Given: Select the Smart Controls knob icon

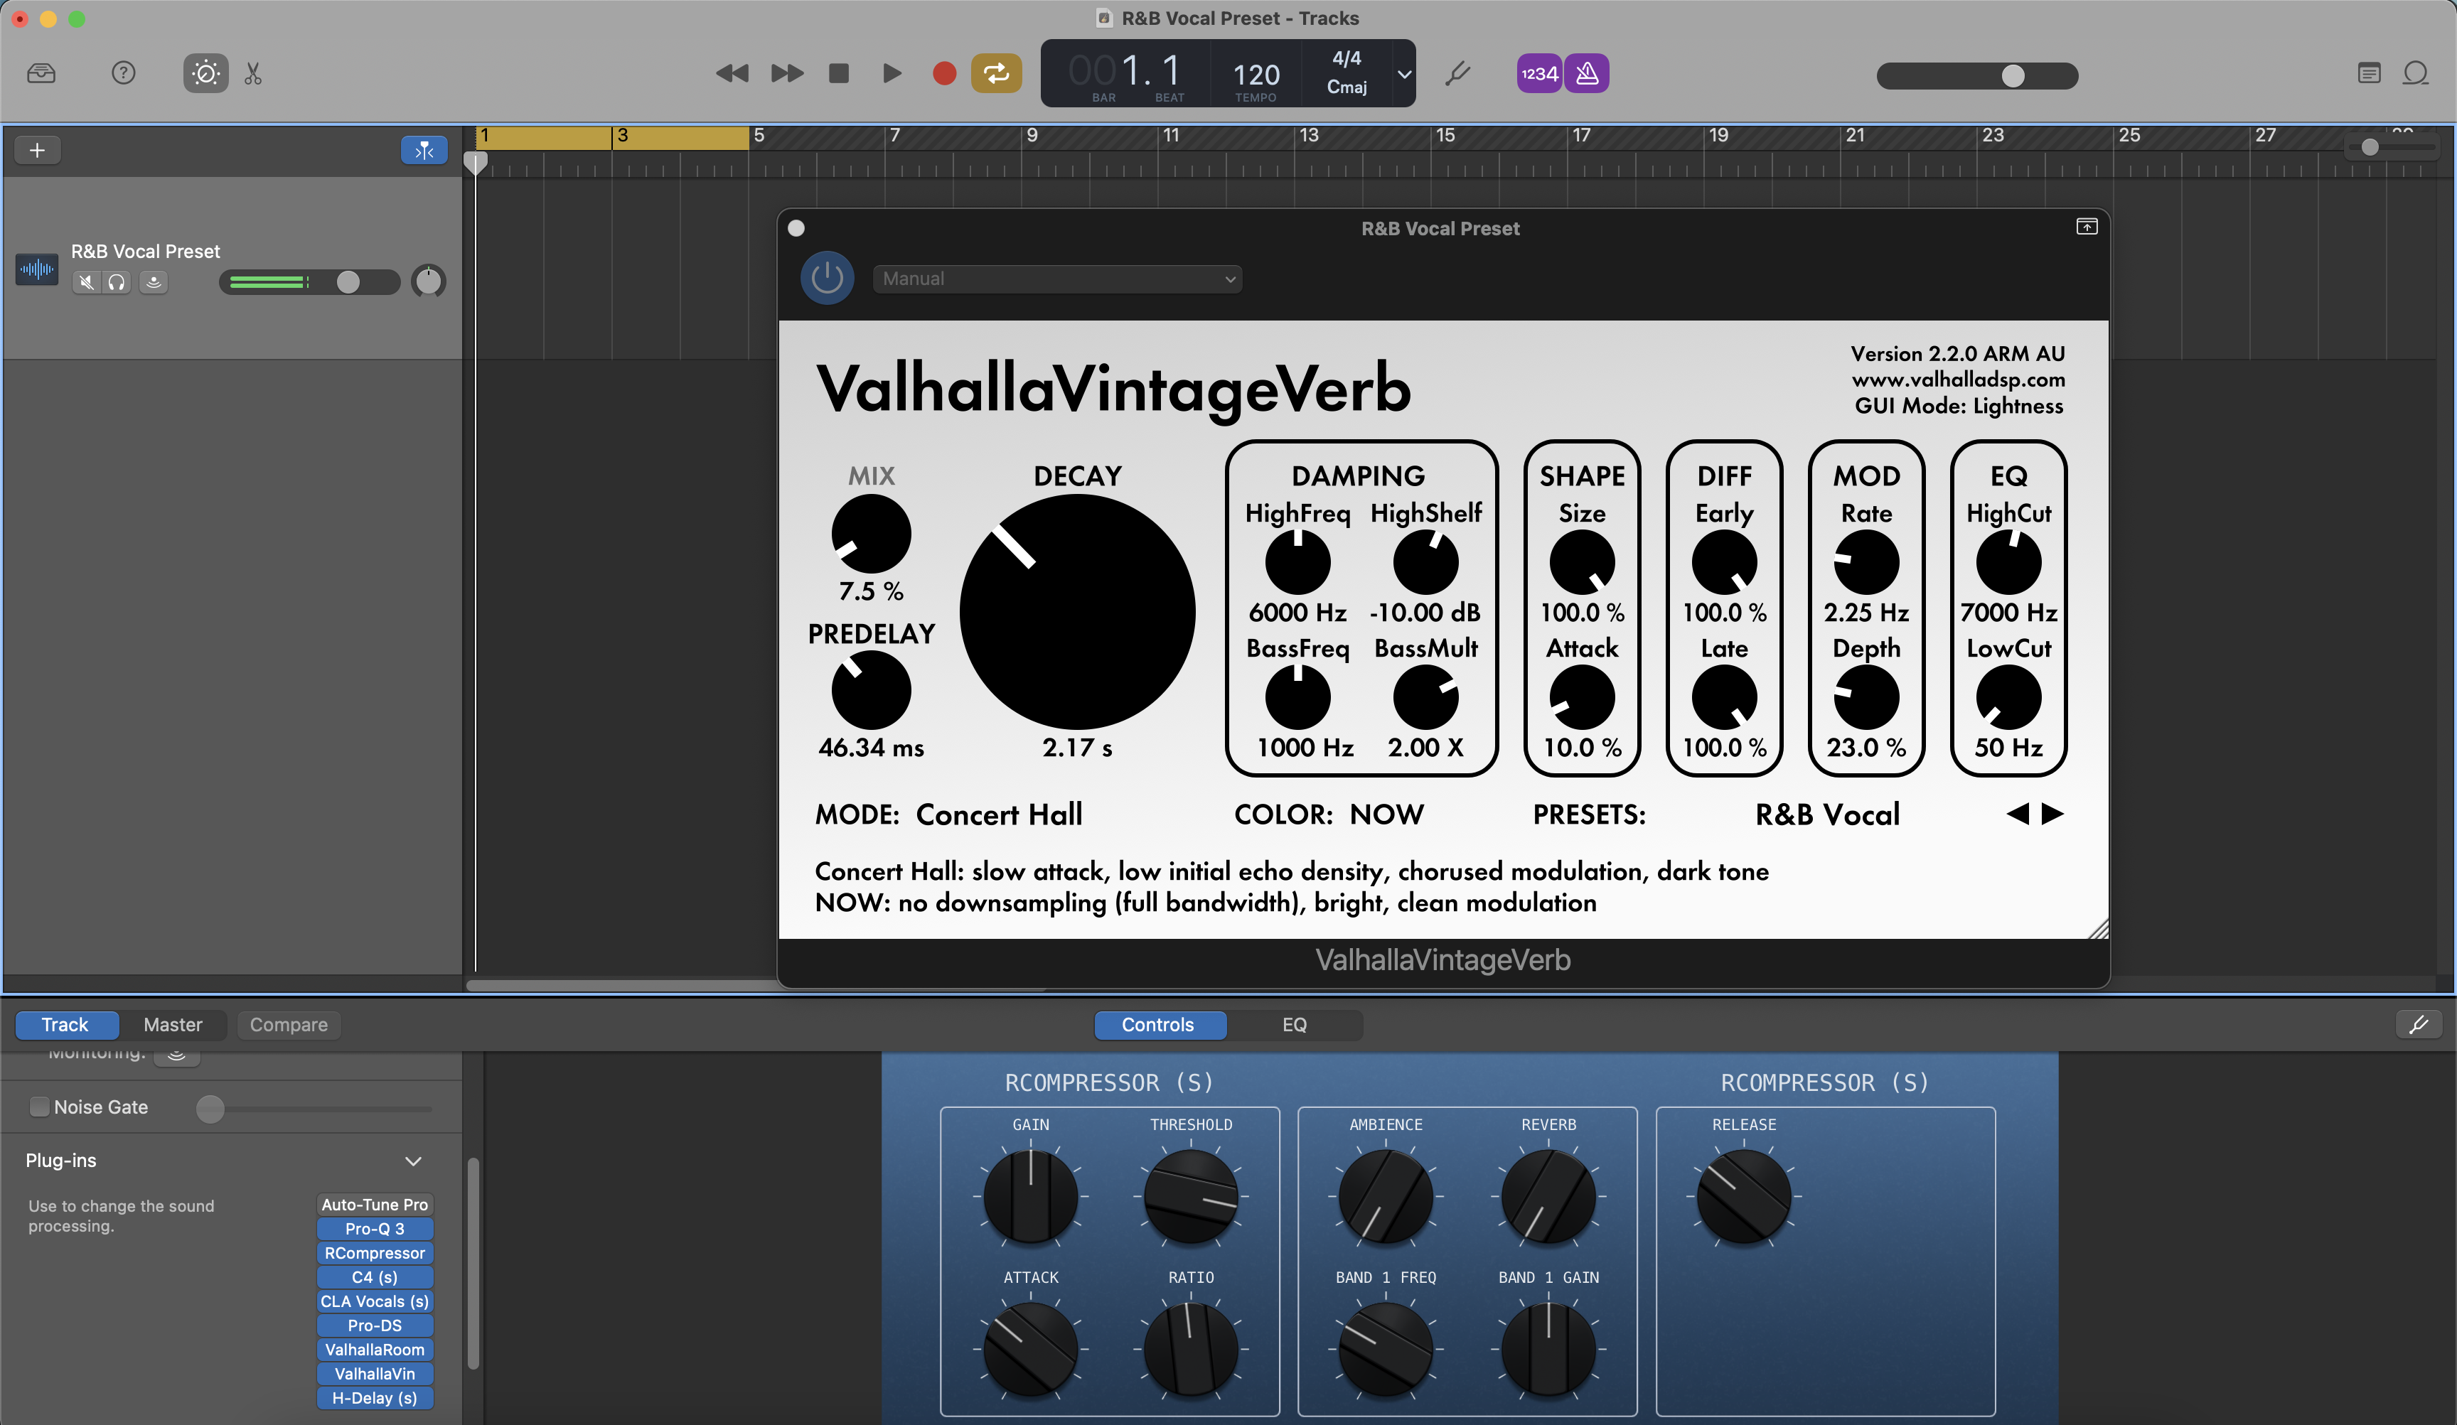Looking at the screenshot, I should tap(204, 73).
